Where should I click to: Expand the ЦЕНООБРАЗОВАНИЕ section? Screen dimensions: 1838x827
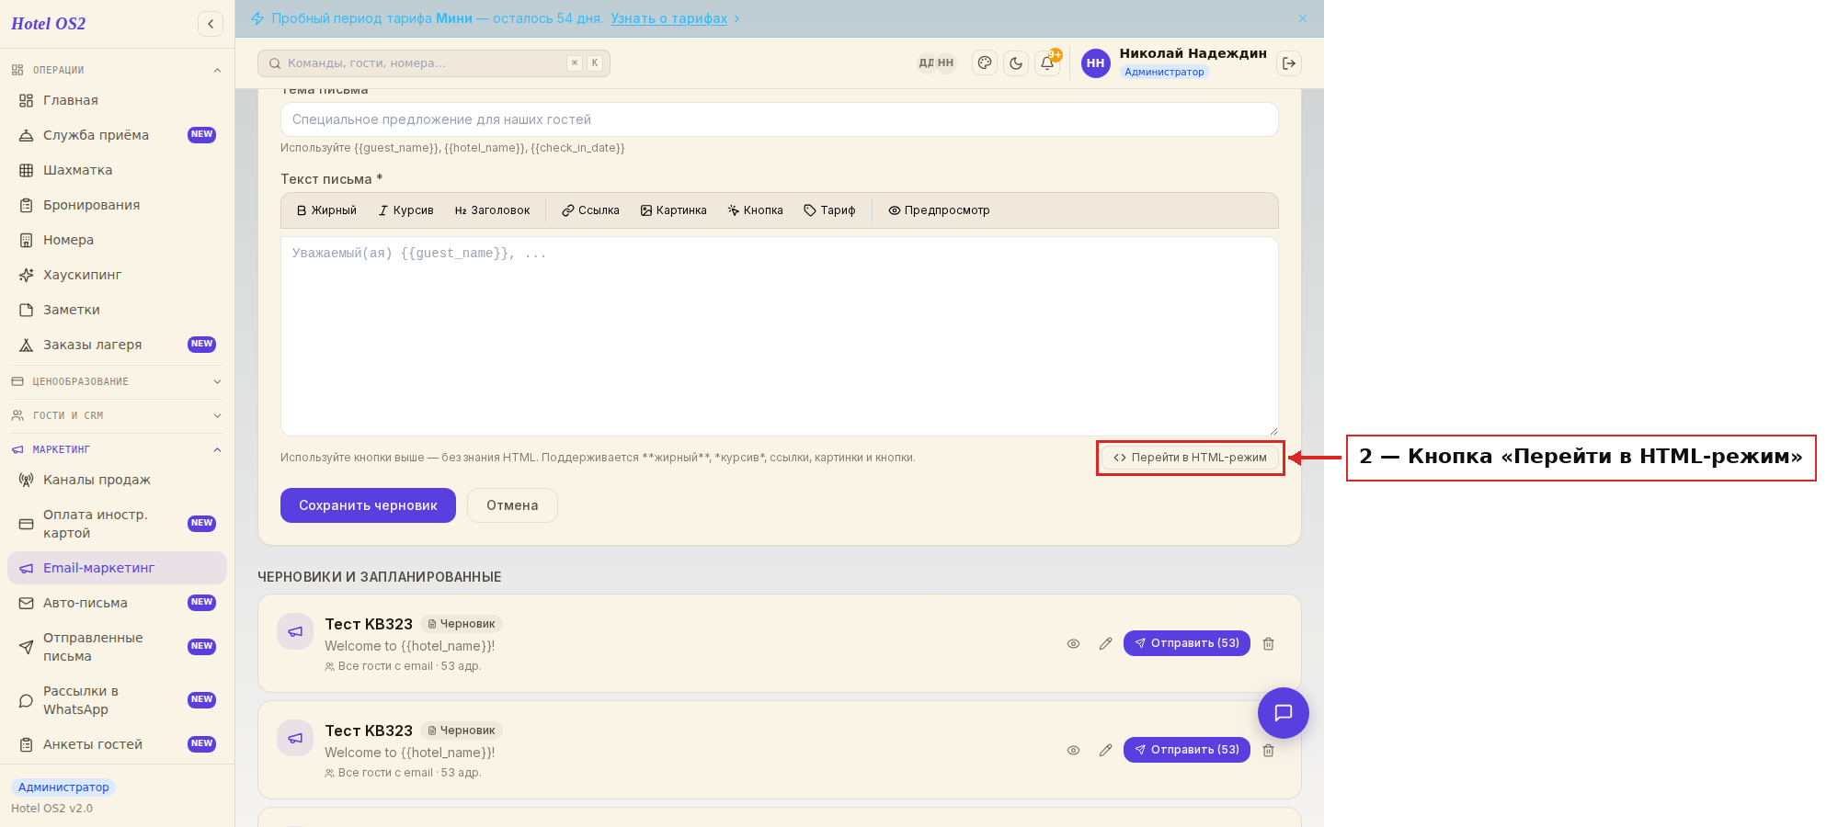[117, 381]
